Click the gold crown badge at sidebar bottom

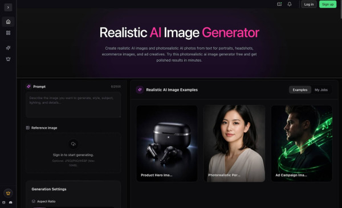(x=8, y=193)
